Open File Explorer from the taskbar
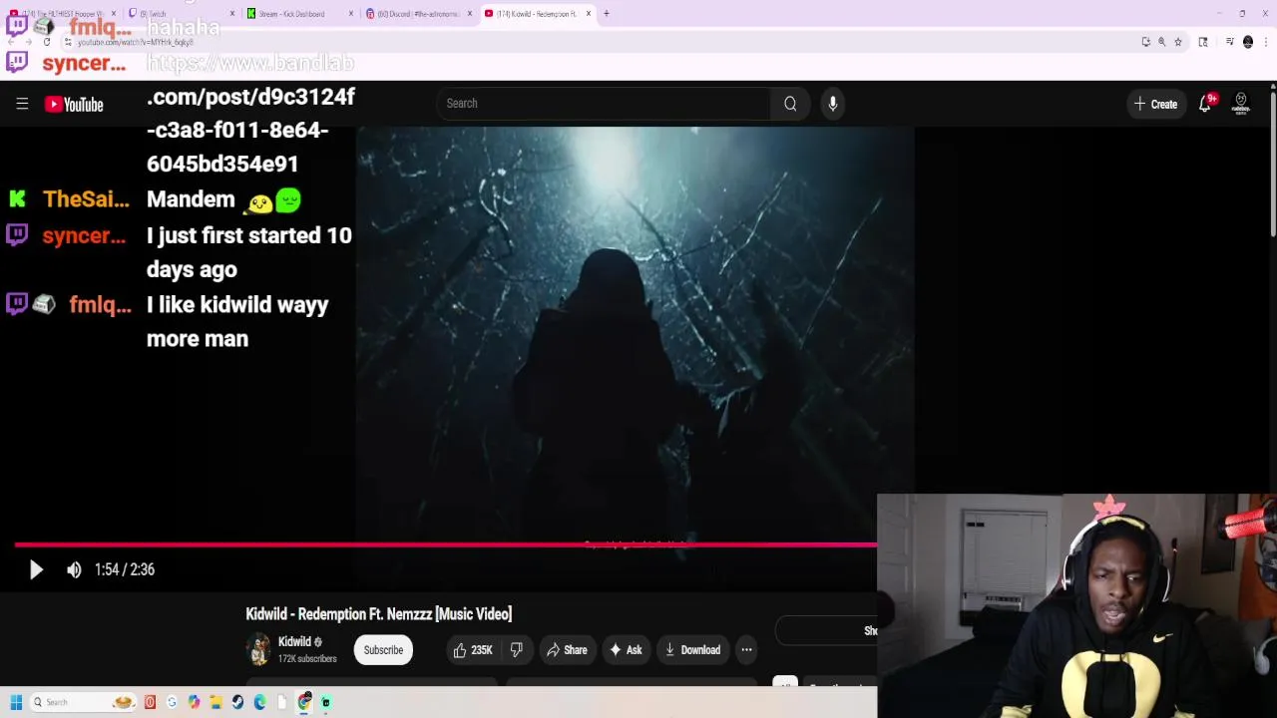 coord(215,702)
